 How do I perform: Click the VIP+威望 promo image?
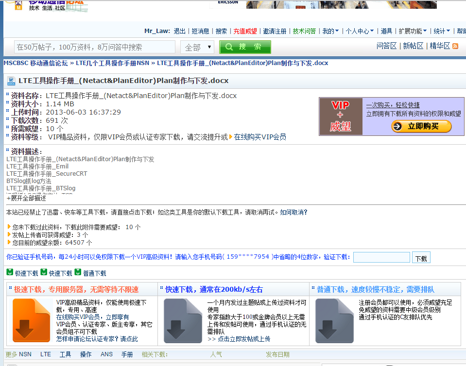[341, 116]
